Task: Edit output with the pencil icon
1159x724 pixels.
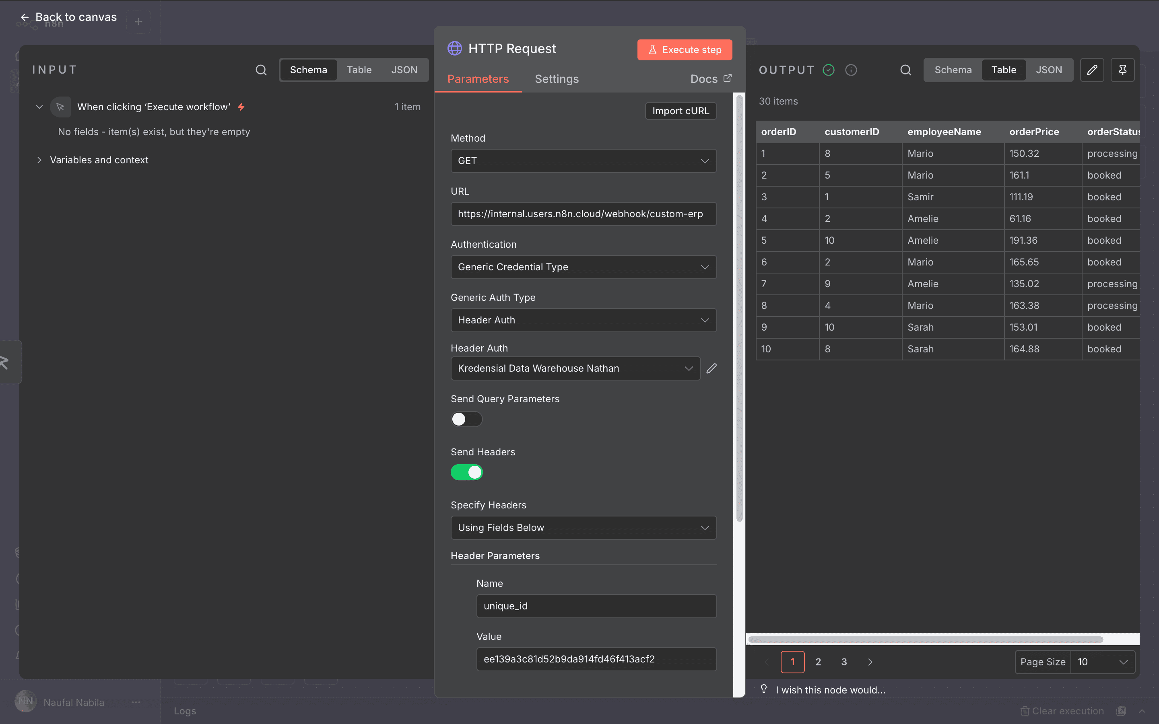Action: pyautogui.click(x=1092, y=70)
